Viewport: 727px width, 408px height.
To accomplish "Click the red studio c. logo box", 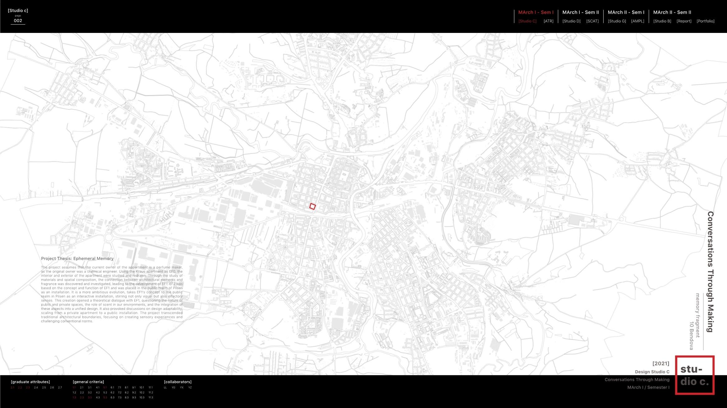I will (x=694, y=375).
